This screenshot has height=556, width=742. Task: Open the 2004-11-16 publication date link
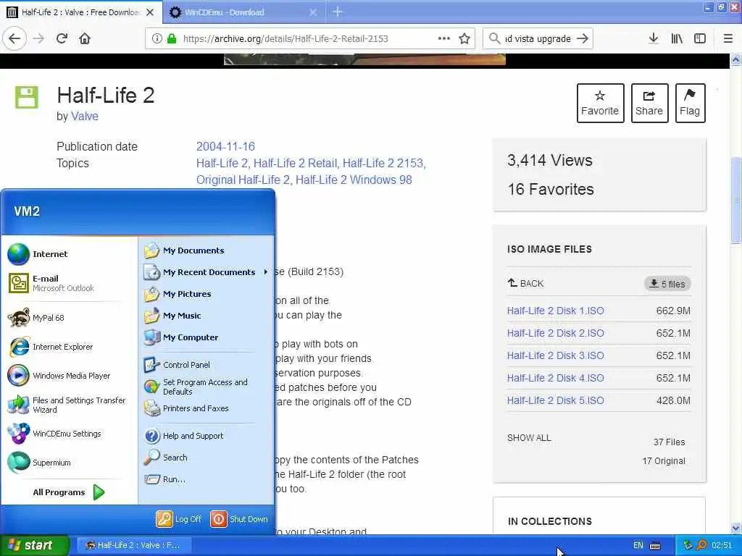(225, 146)
